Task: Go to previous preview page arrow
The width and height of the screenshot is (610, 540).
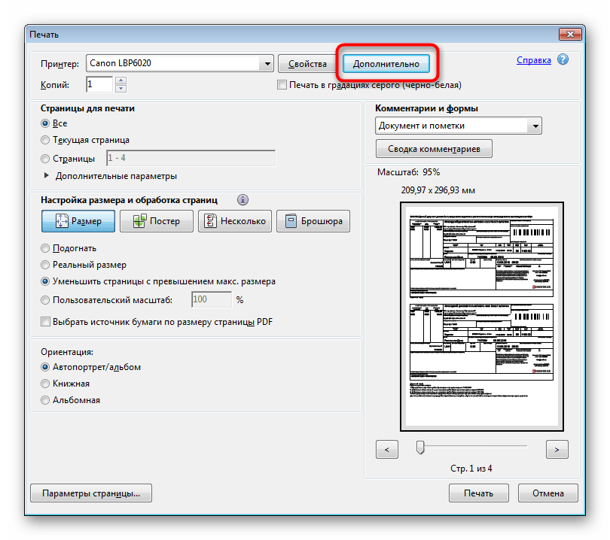Action: point(386,449)
